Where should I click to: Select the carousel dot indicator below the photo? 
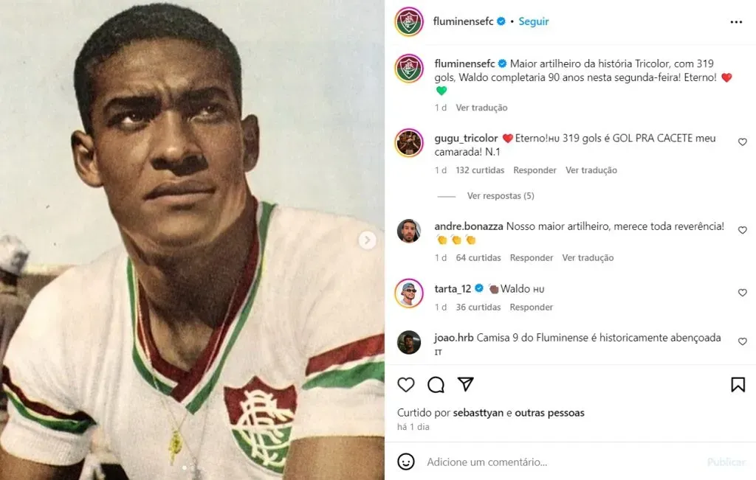point(183,467)
